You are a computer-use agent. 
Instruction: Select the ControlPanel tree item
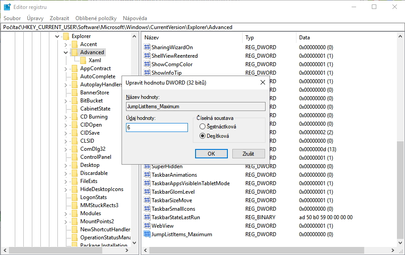click(x=96, y=157)
